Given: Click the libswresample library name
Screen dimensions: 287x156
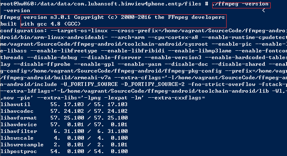Looking at the screenshot, I should tap(22, 145).
